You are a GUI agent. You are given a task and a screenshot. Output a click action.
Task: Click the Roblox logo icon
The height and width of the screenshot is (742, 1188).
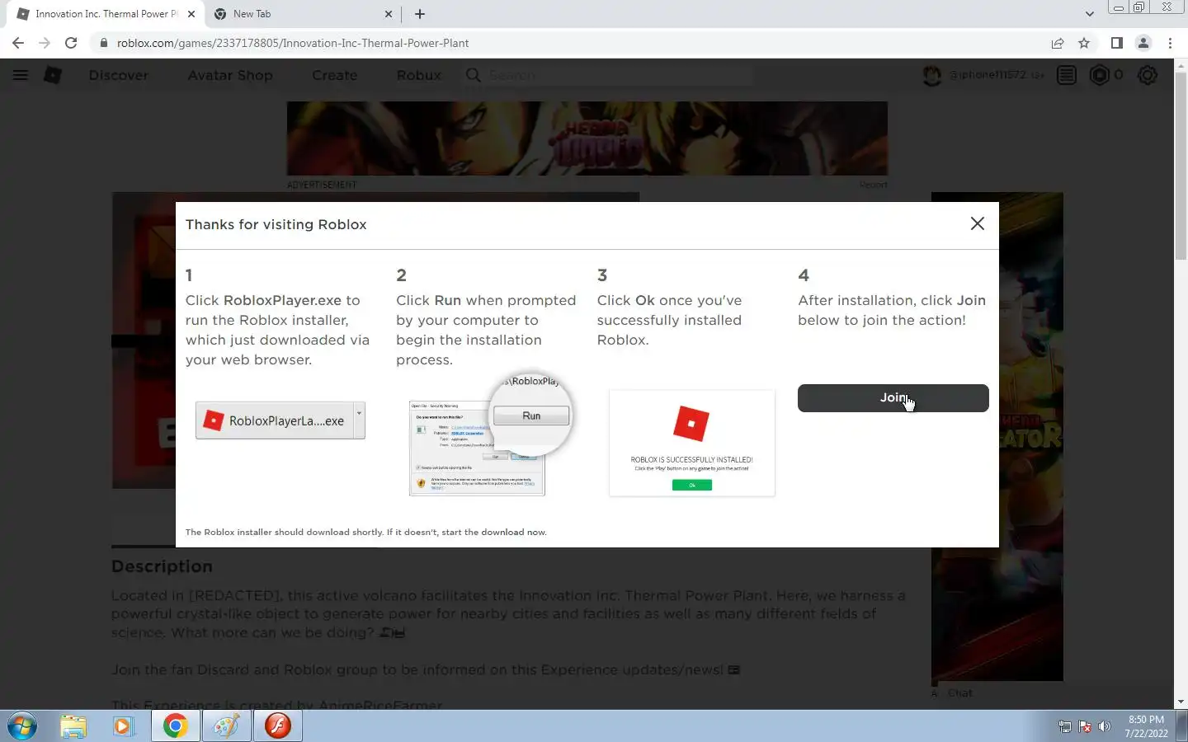pos(53,75)
